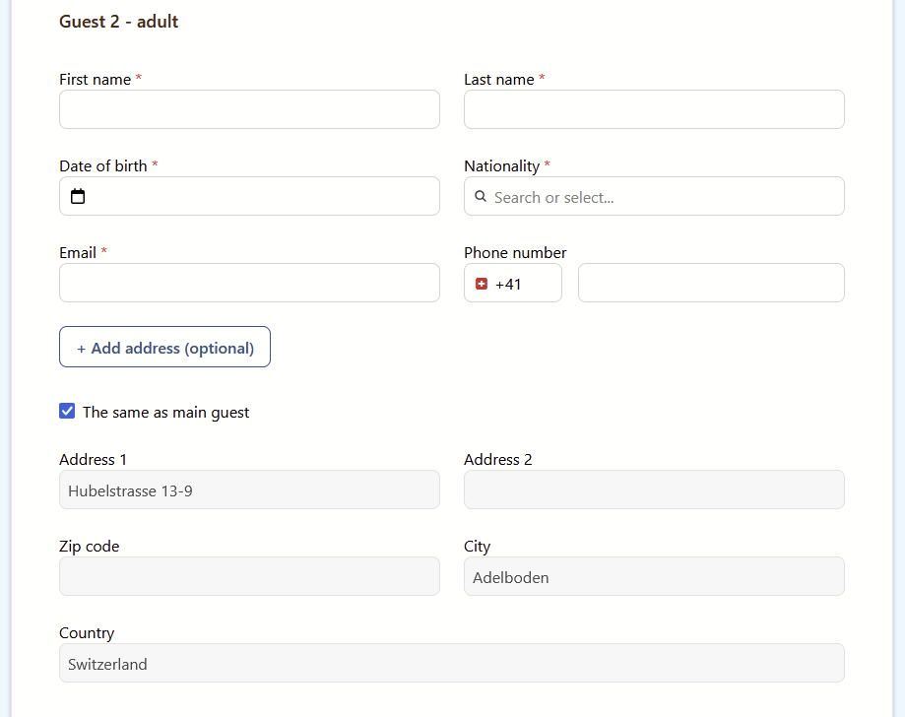Focus the Last name input field
Image resolution: width=905 pixels, height=717 pixels.
pyautogui.click(x=654, y=109)
